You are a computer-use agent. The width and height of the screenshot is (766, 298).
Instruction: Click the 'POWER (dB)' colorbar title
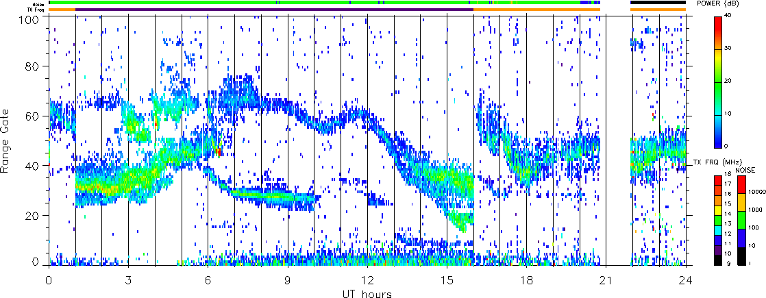click(x=719, y=3)
